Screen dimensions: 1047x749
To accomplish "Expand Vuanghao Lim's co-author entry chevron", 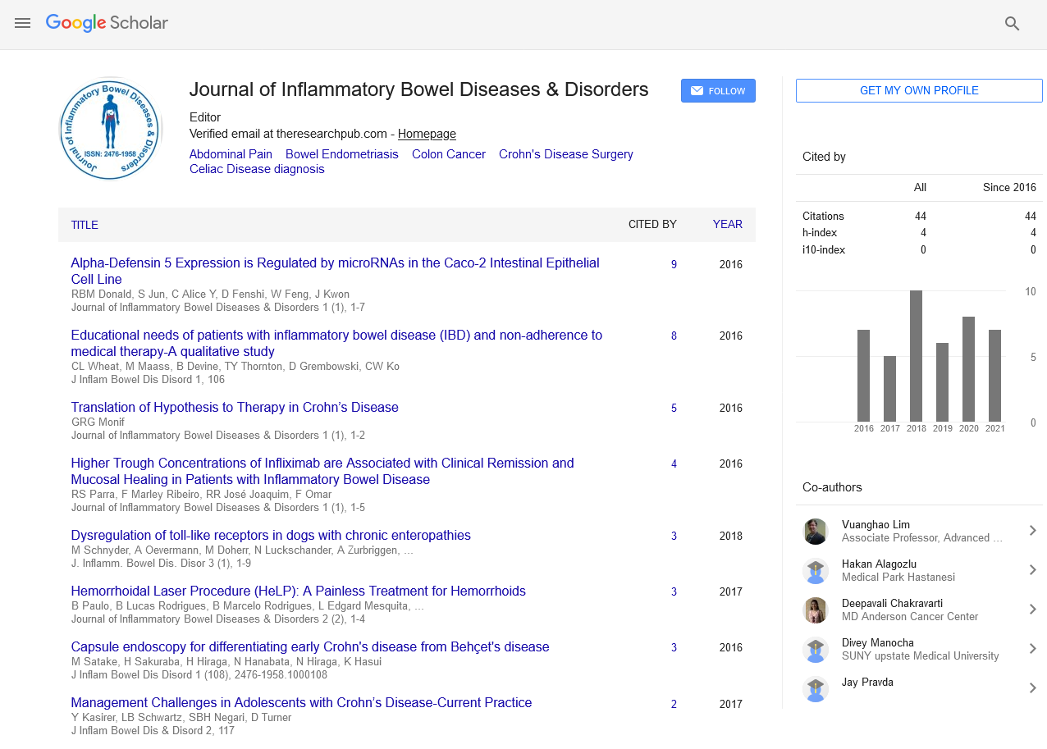I will [x=1032, y=531].
